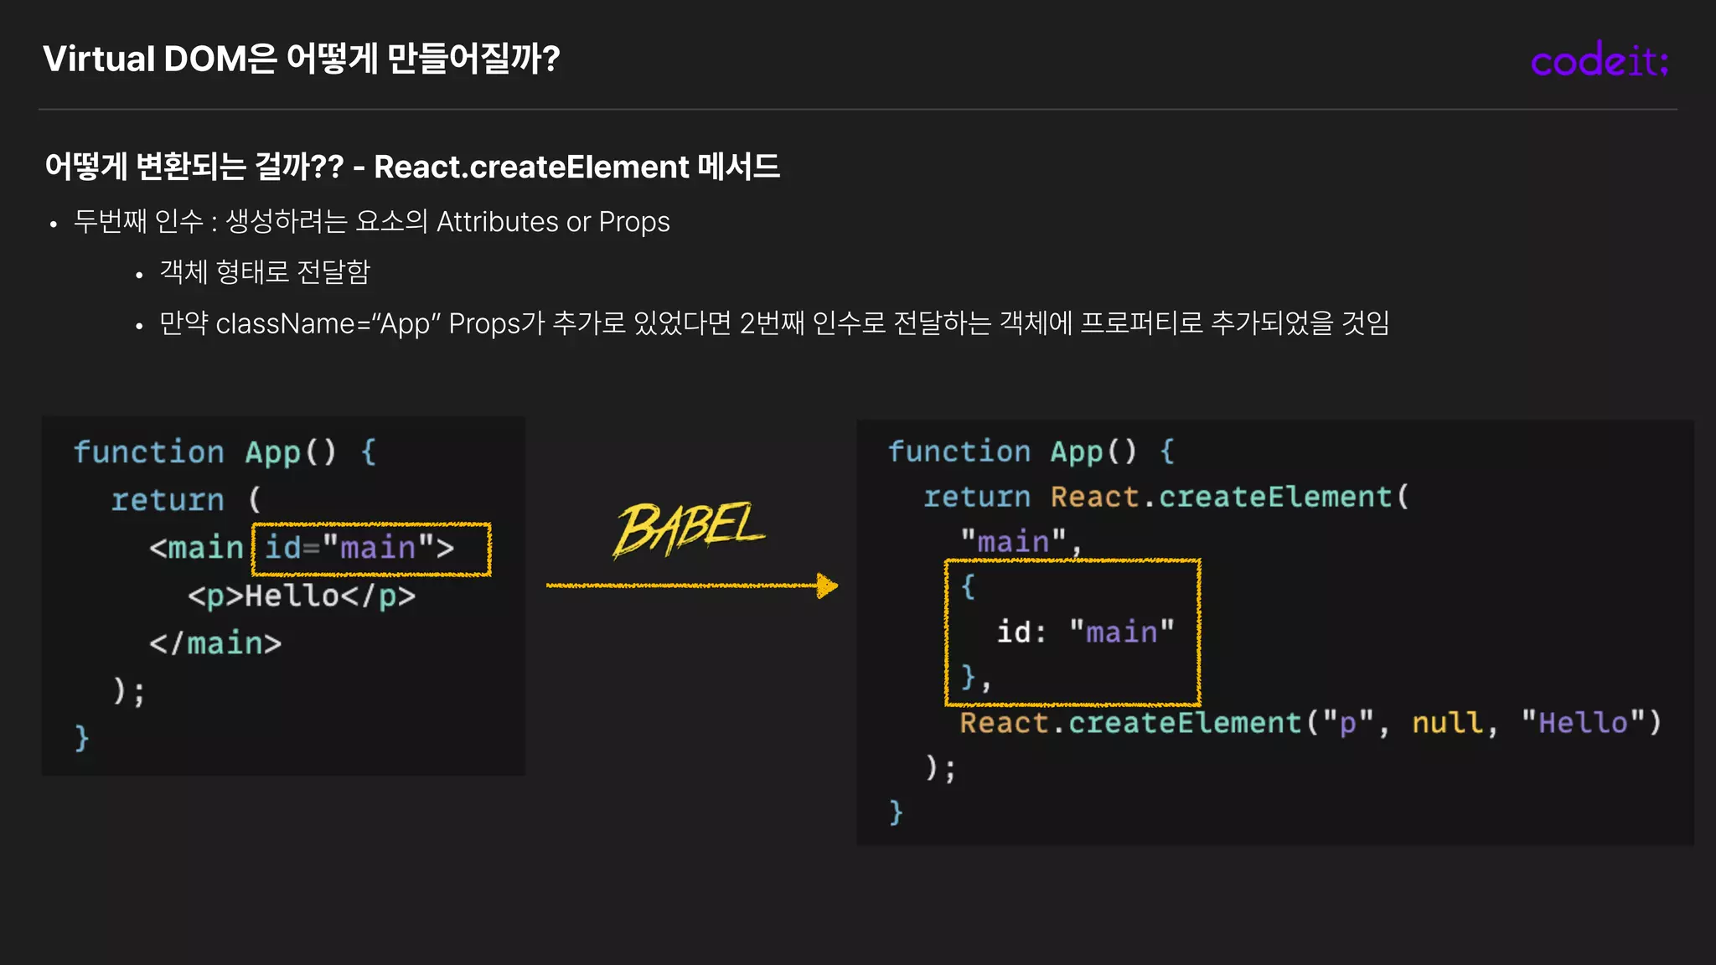The width and height of the screenshot is (1716, 965).
Task: Click final '}' in left code block
Action: point(81,739)
